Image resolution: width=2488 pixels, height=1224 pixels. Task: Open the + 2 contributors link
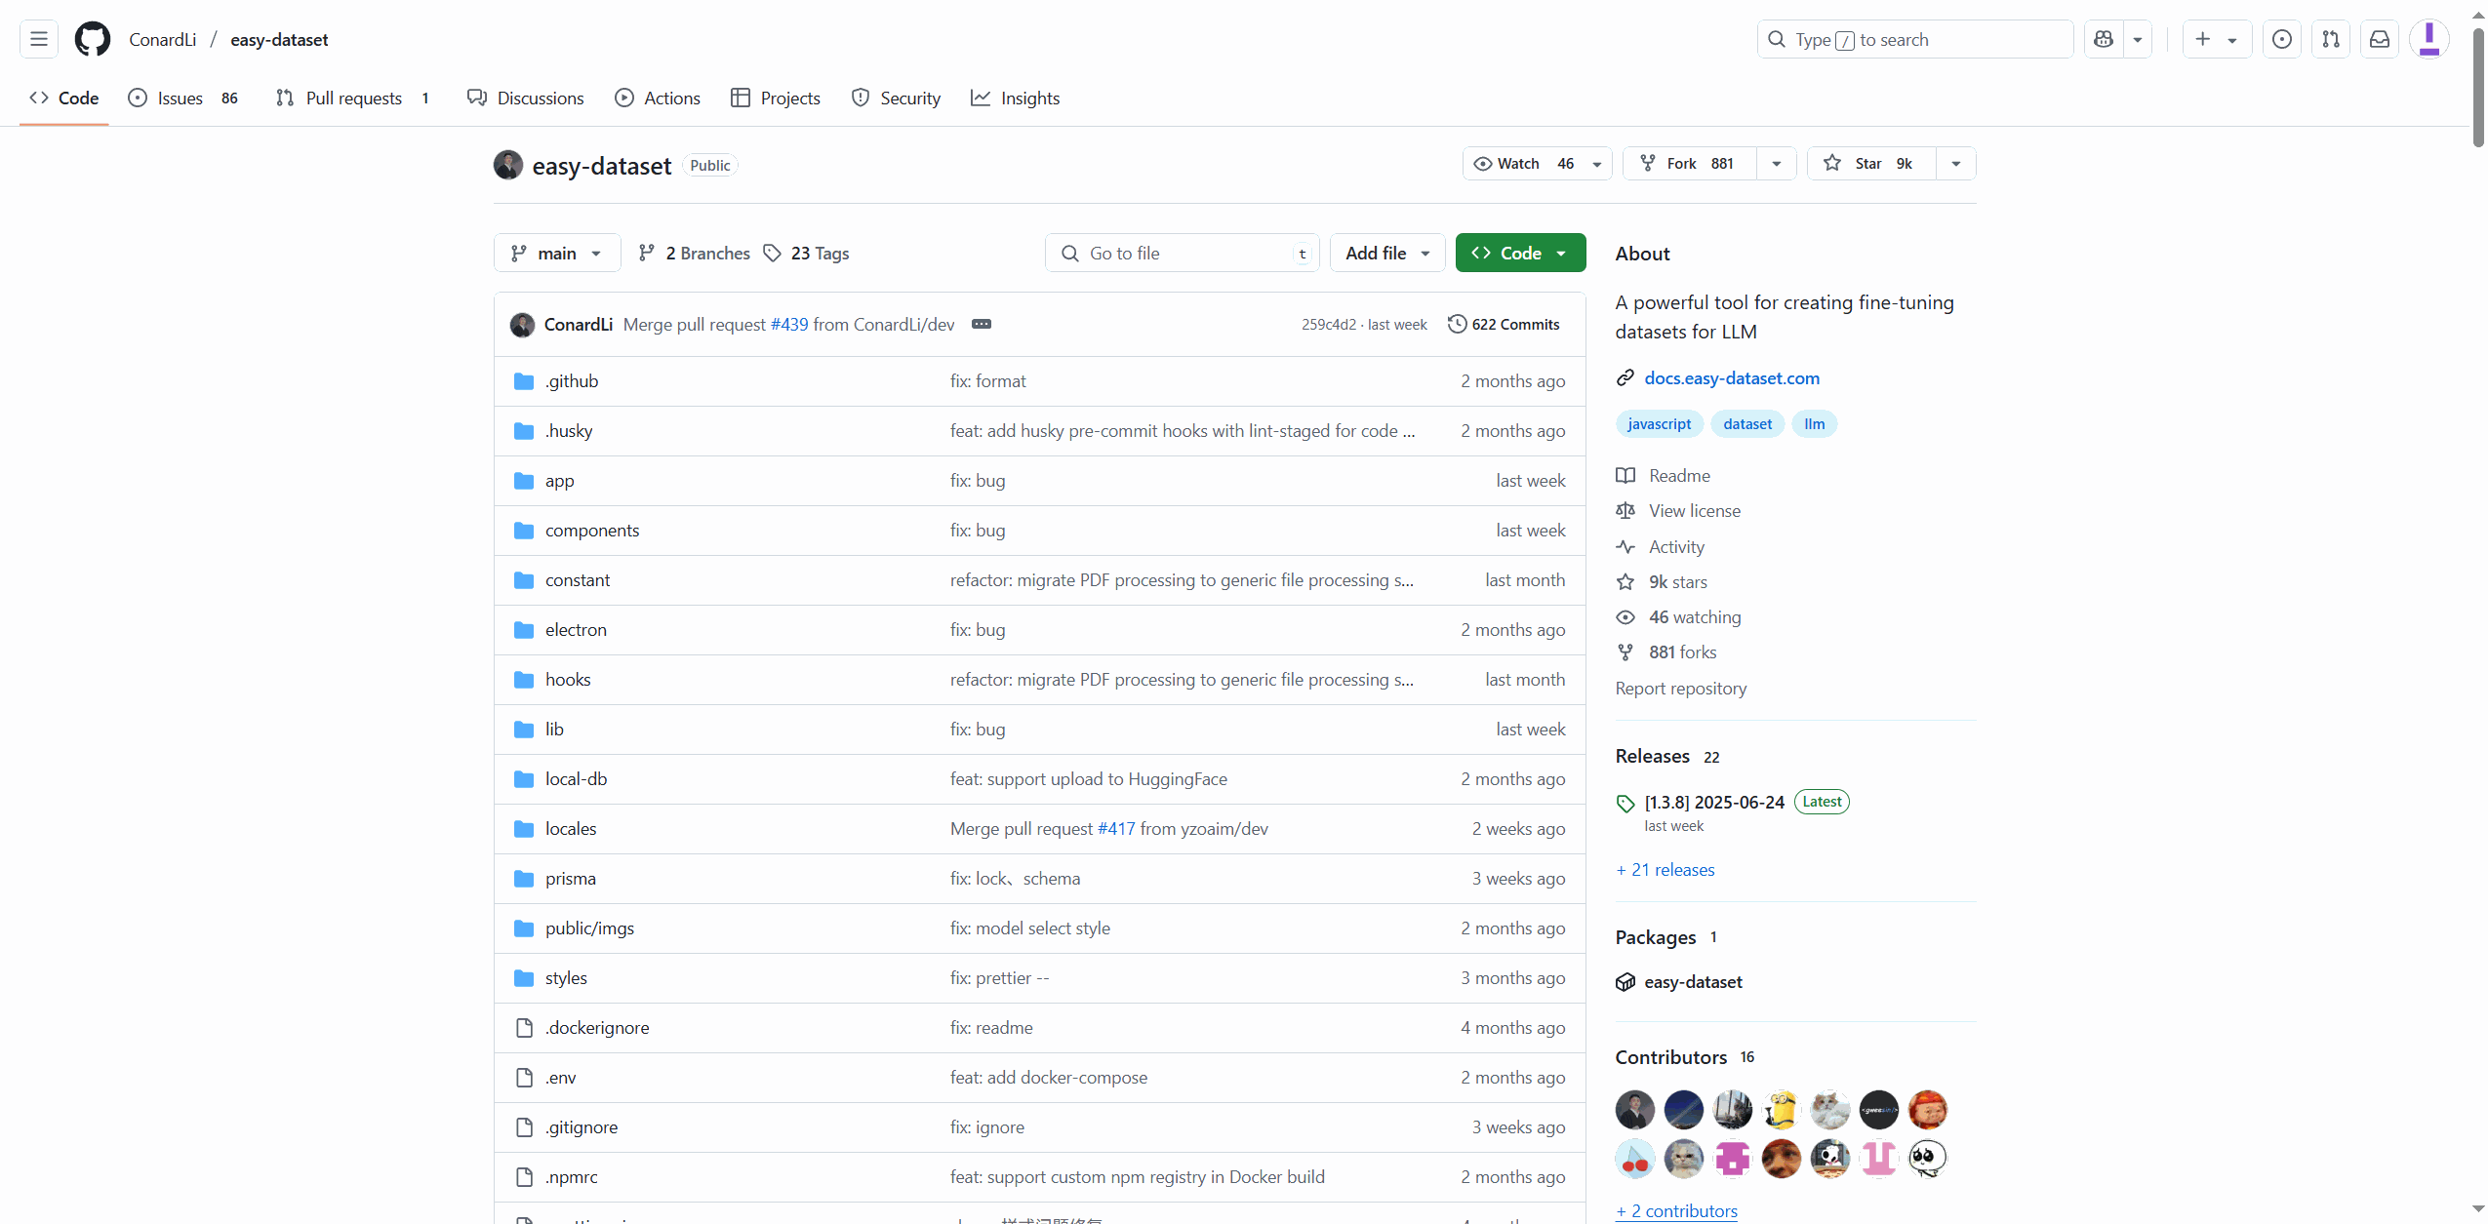click(x=1677, y=1211)
